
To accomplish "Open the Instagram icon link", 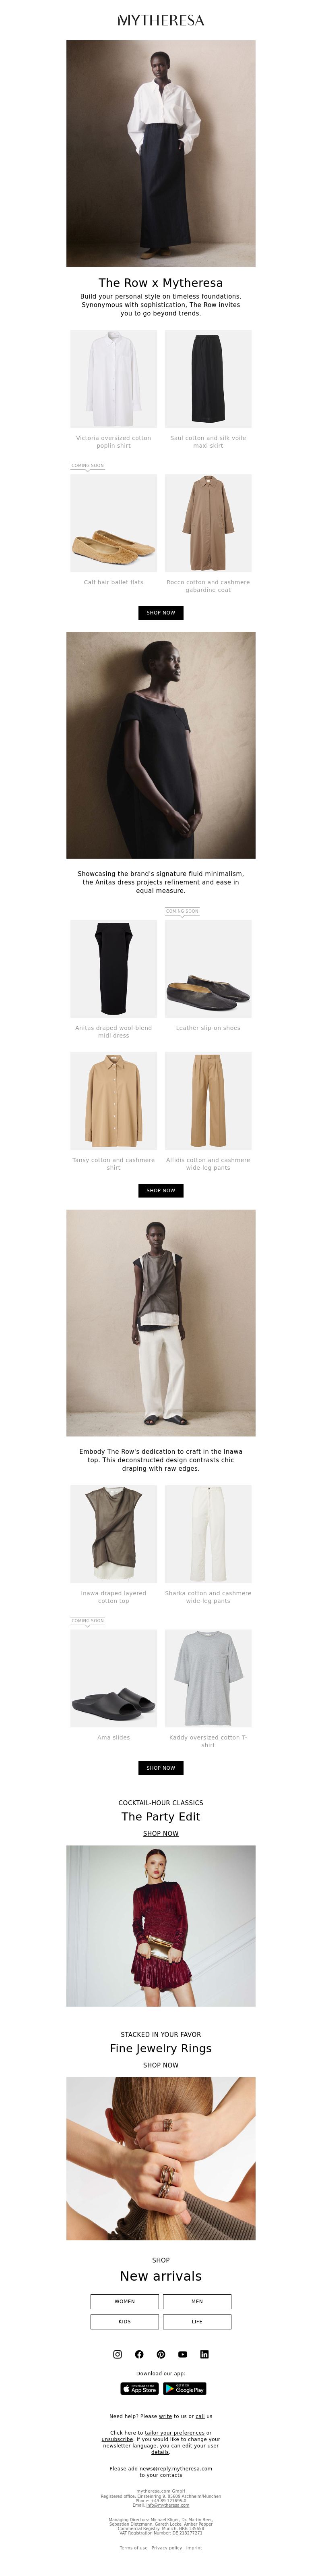I will (117, 2354).
